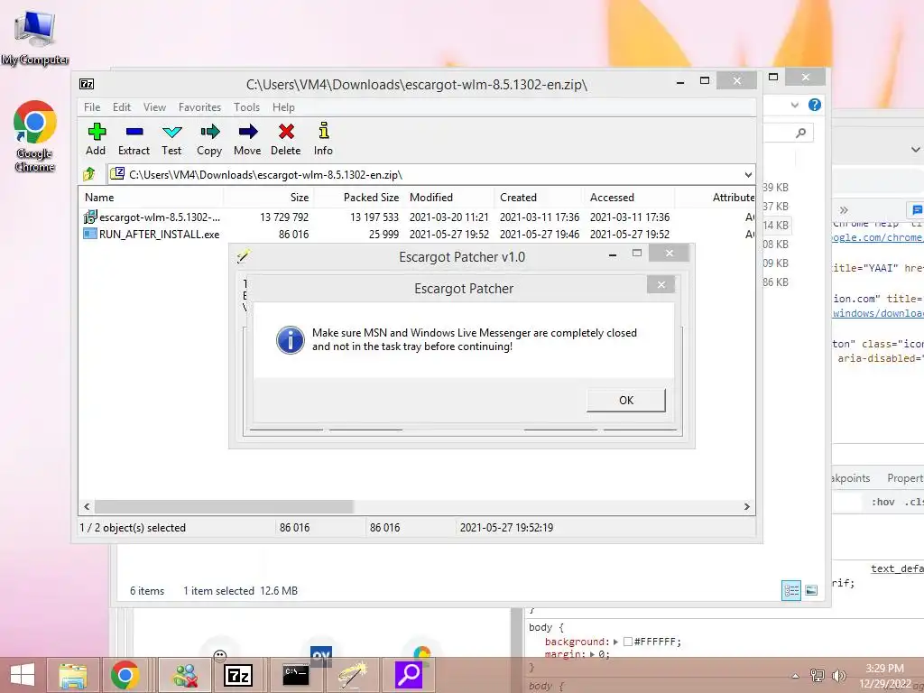Screen dimensions: 924x693
Task: Click the Test toolbar icon
Action: [171, 139]
